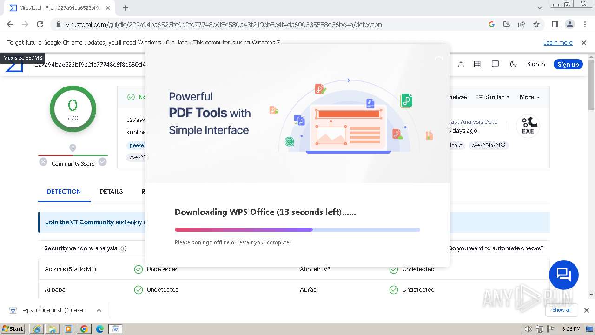Viewport: 595px width, 335px height.
Task: Click the volume tray icon
Action: [x=528, y=329]
